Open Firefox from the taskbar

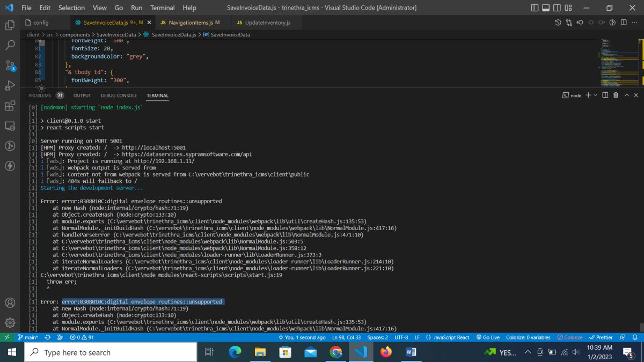click(x=386, y=352)
